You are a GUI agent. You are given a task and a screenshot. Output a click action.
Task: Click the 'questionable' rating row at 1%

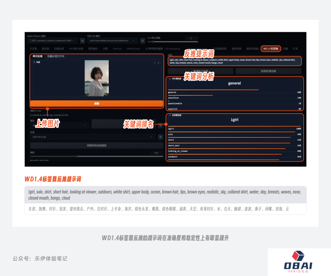234,103
